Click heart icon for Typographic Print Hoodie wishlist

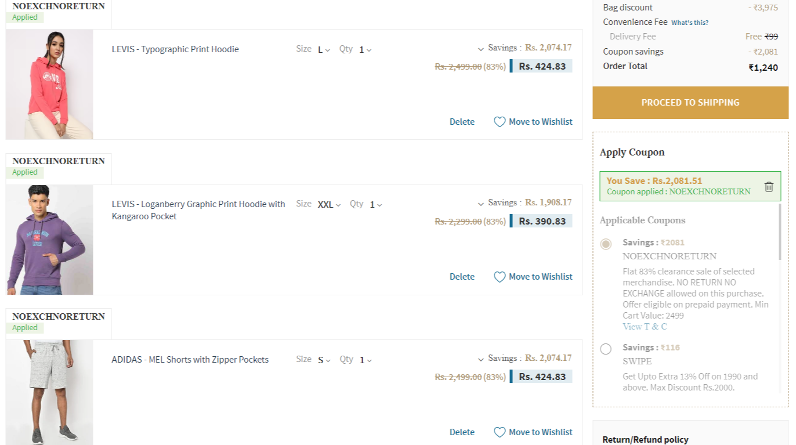tap(500, 122)
